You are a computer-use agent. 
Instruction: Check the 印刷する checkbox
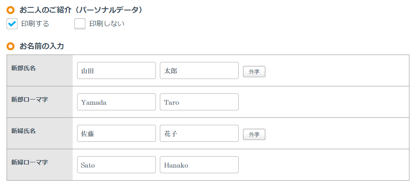[x=12, y=24]
